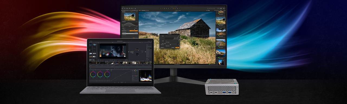Click the green color tag under top filmstrip thumbnail
This screenshot has height=104, width=347.
coord(219,25)
